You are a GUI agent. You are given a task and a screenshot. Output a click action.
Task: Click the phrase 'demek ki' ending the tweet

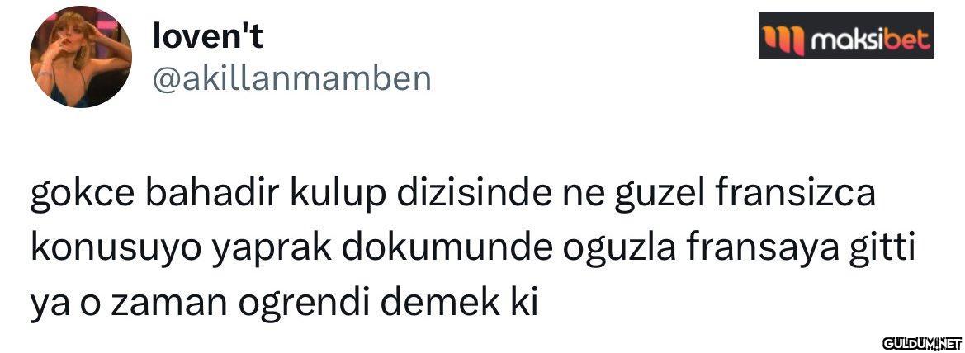(460, 302)
